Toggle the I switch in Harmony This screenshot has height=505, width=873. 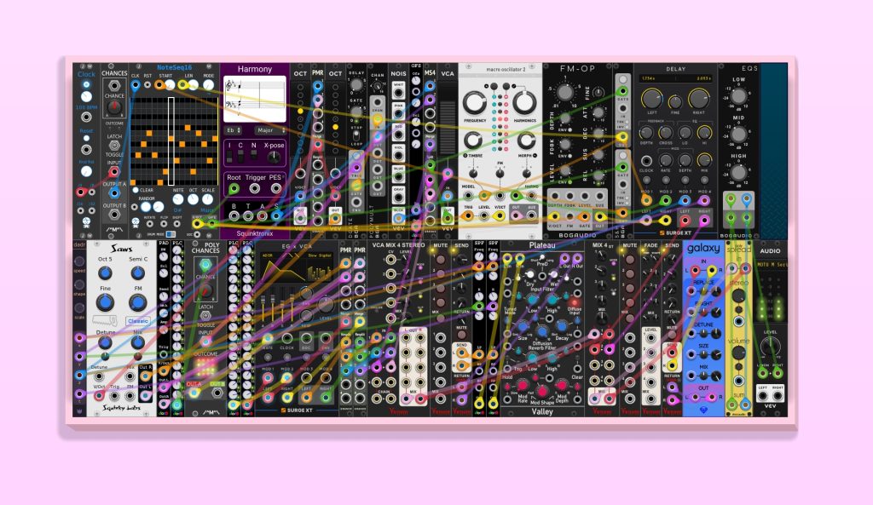click(229, 156)
